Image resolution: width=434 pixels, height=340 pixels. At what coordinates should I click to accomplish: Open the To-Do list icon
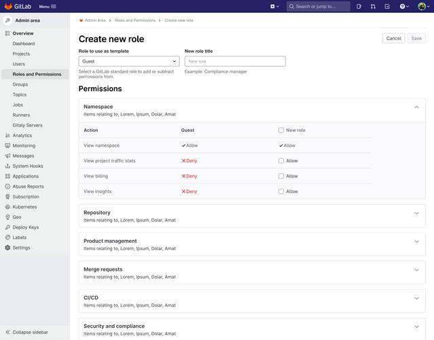(387, 6)
